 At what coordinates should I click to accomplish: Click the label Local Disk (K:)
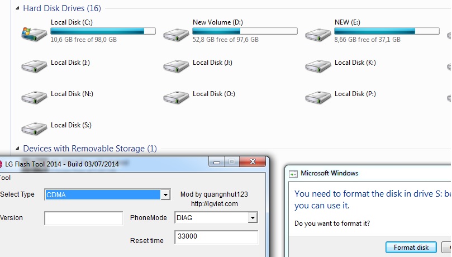pyautogui.click(x=355, y=63)
